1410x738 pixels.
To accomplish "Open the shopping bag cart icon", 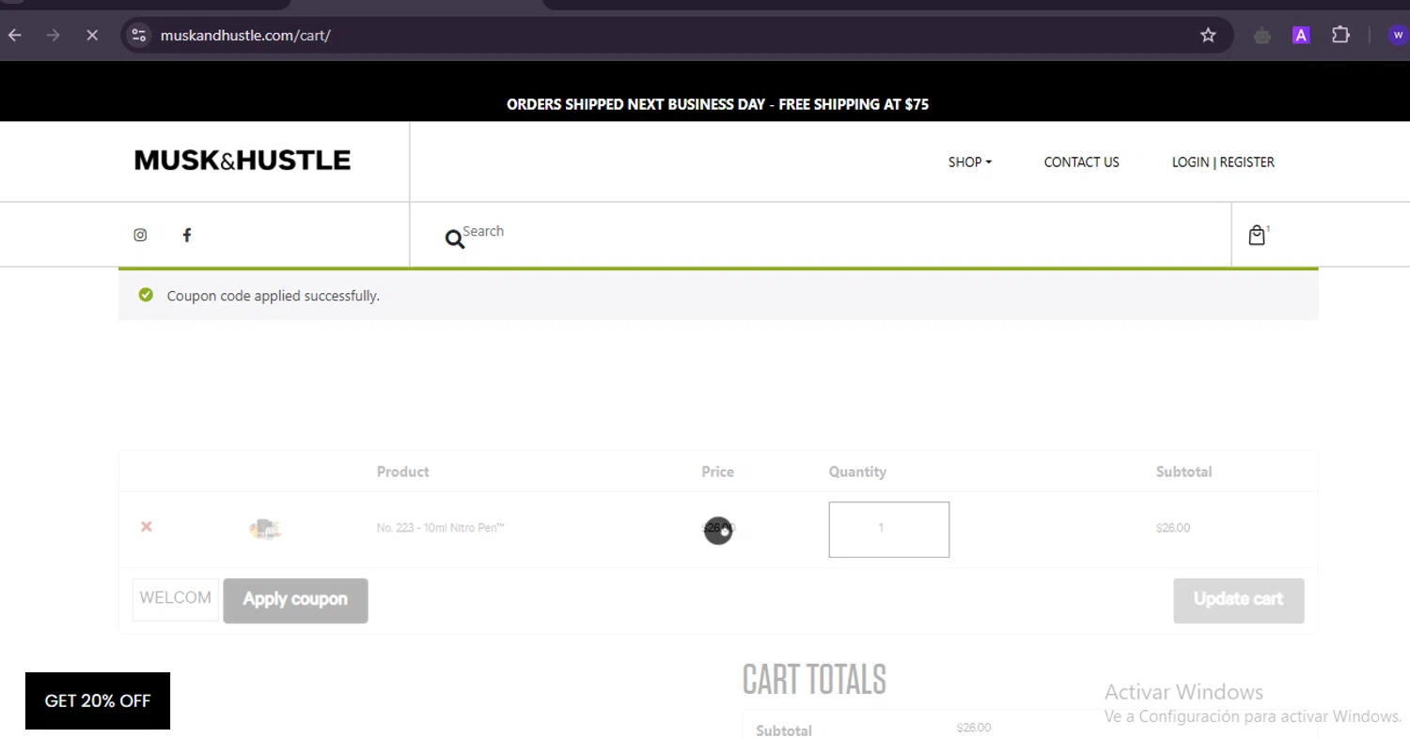I will pyautogui.click(x=1257, y=235).
